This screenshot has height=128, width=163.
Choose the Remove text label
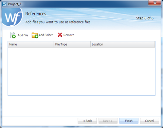69,35
